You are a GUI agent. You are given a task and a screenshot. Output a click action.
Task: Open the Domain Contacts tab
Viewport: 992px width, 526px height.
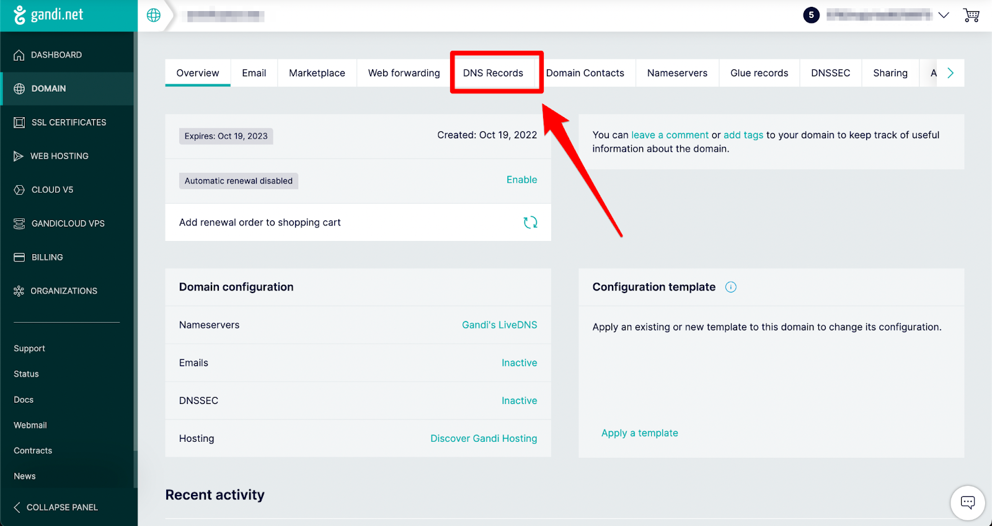click(585, 73)
